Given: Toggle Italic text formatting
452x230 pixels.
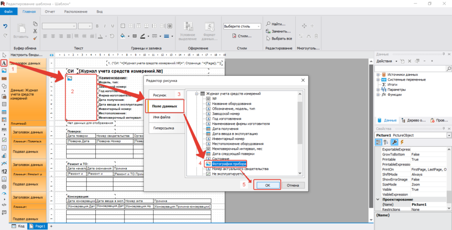Looking at the screenshot, I should click(x=105, y=26).
